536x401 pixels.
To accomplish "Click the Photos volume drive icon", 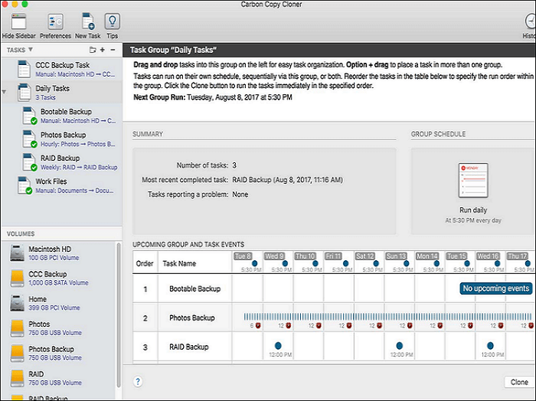I will coord(17,328).
